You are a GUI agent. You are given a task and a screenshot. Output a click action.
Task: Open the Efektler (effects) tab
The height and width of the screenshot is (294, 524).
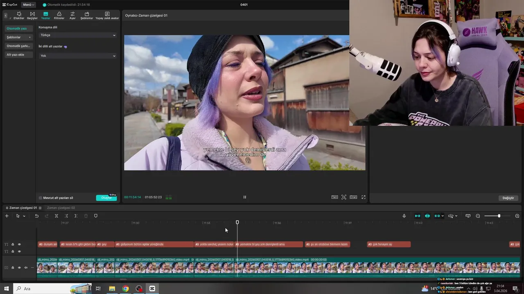tap(19, 16)
